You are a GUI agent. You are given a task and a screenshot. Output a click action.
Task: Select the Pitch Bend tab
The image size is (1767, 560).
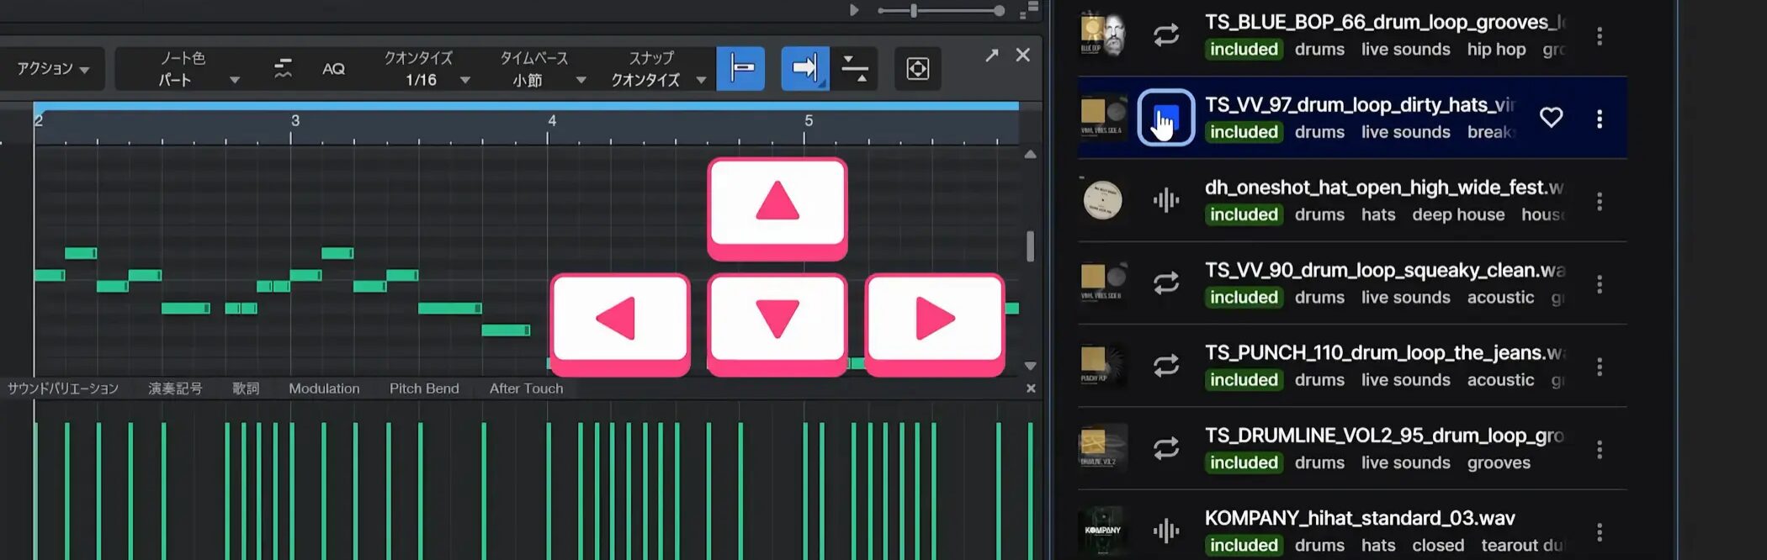pyautogui.click(x=424, y=388)
